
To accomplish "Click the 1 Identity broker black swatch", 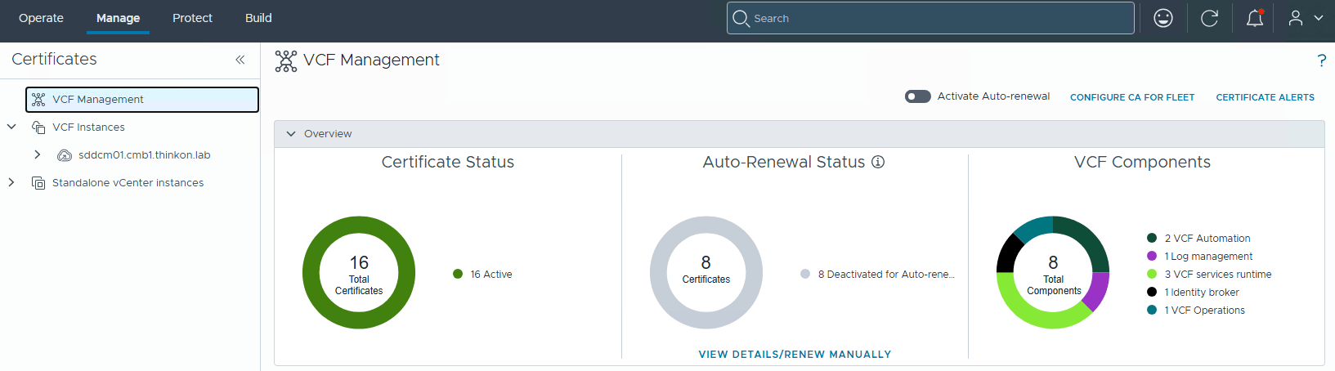I will point(1152,293).
